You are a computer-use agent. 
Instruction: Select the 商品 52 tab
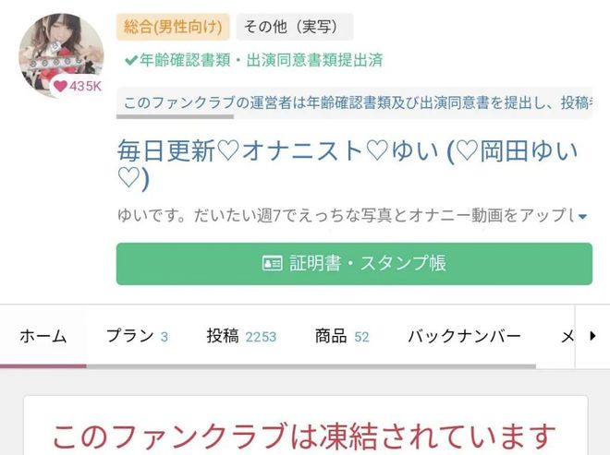click(342, 336)
